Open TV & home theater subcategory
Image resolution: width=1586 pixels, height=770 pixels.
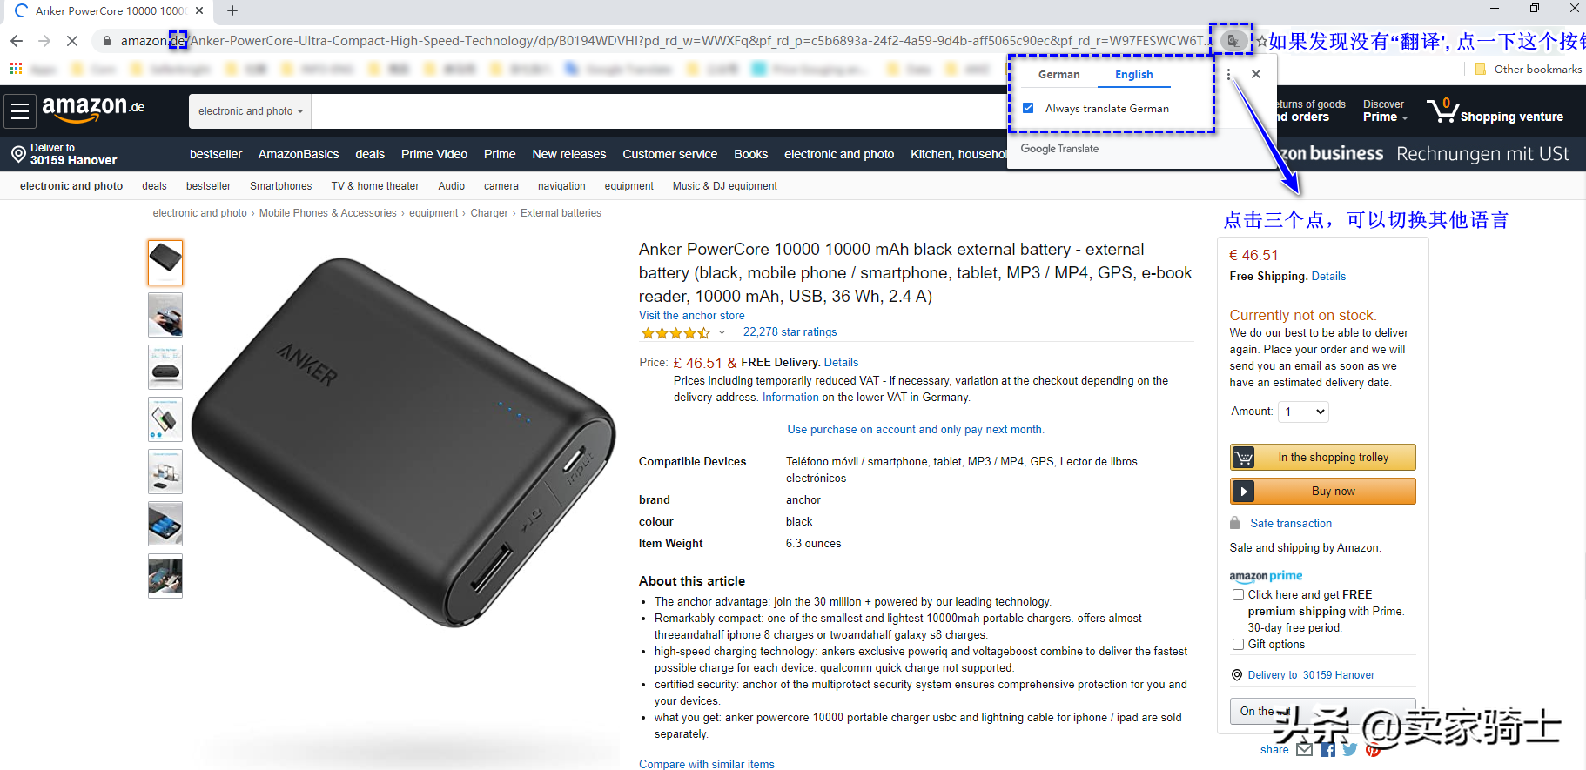(375, 186)
